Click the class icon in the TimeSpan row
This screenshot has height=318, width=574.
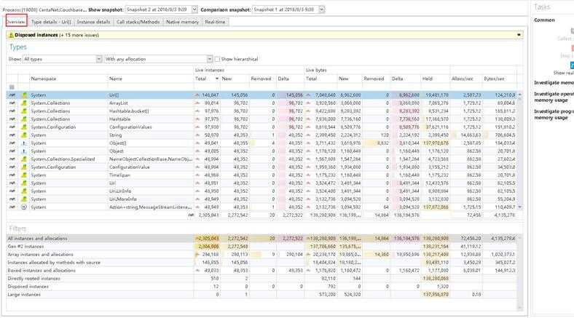(x=24, y=175)
